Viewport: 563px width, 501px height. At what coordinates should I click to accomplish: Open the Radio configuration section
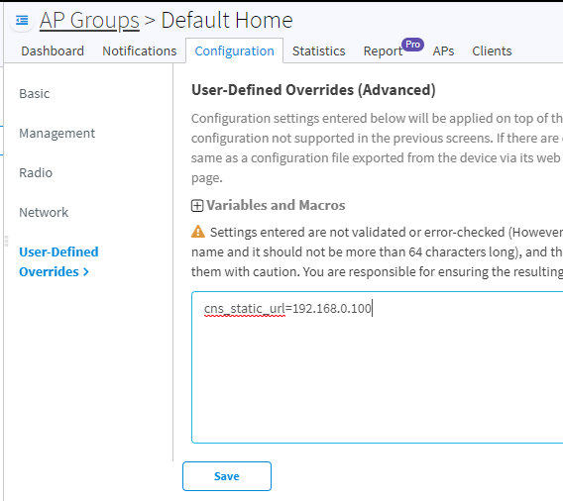pos(36,173)
